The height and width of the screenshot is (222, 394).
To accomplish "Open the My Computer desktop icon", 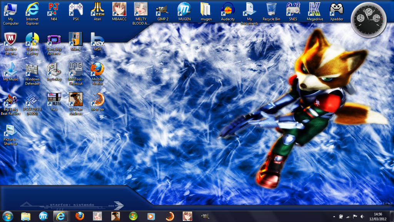I will [10, 14].
